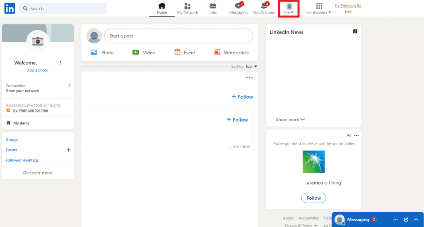Click the Start a post field
Image resolution: width=424 pixels, height=227 pixels.
179,36
